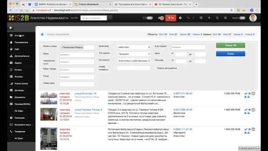Click Заявки 'Мои 31' link
This screenshot has width=268, height=151.
227,34
